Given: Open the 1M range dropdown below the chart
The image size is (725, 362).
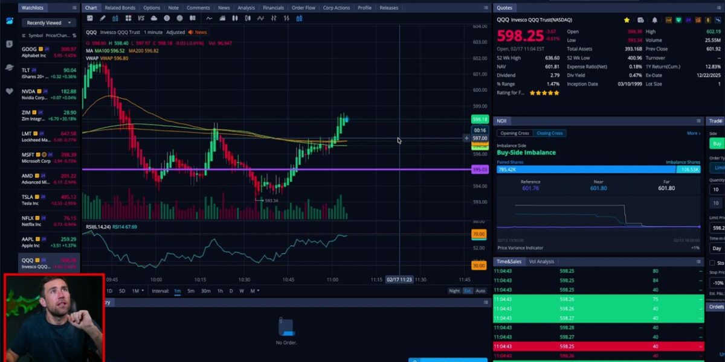Looking at the screenshot, I should tap(138, 291).
